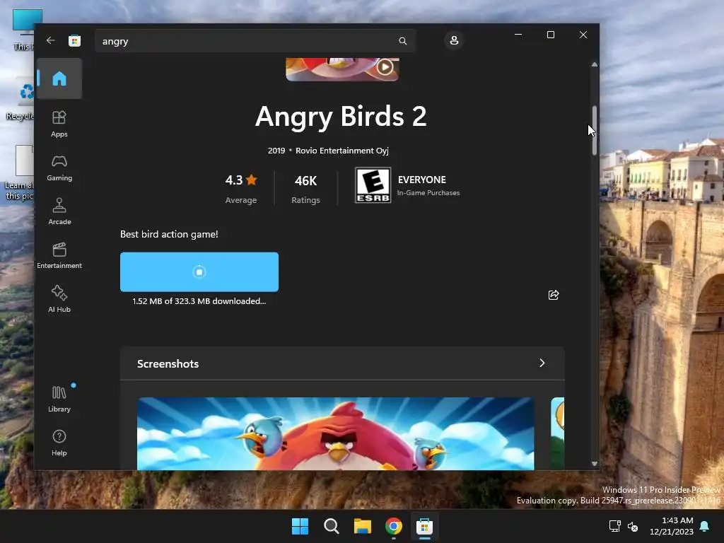Open the Home tab in sidebar
724x543 pixels.
(59, 78)
